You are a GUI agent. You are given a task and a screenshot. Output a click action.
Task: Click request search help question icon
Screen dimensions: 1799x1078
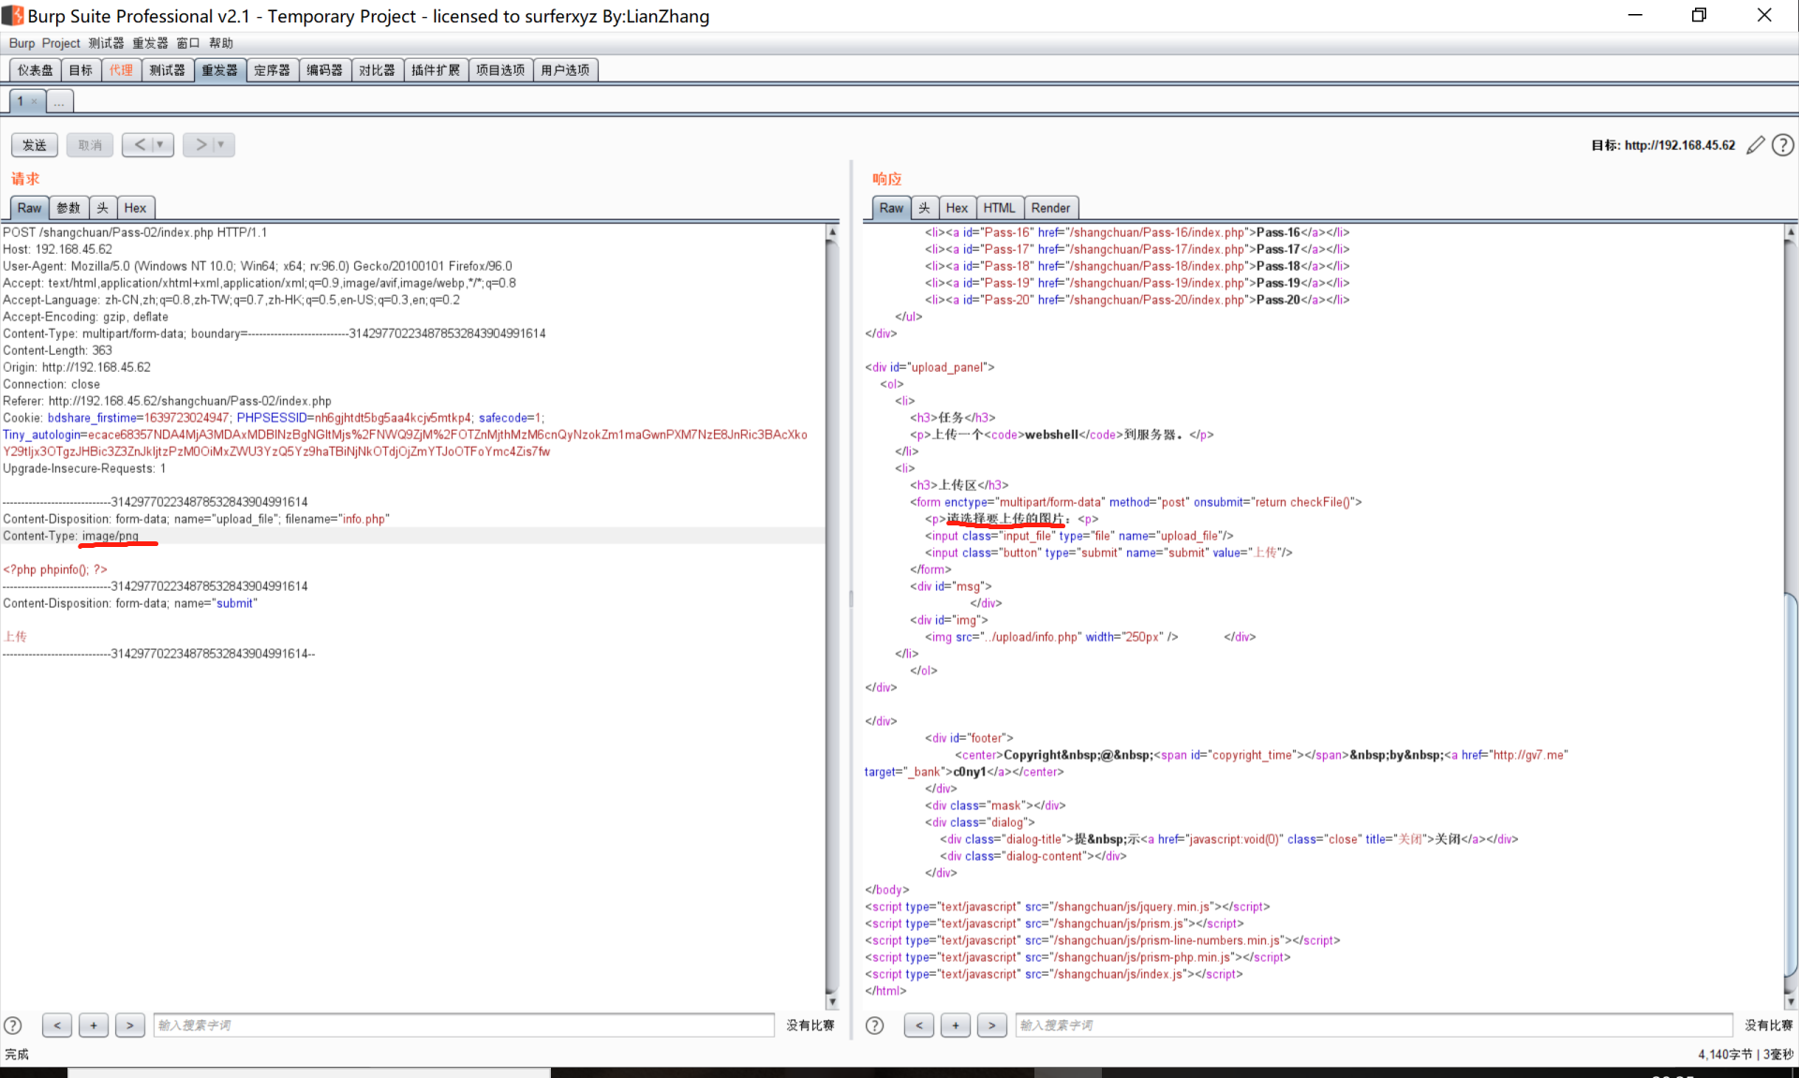13,1026
